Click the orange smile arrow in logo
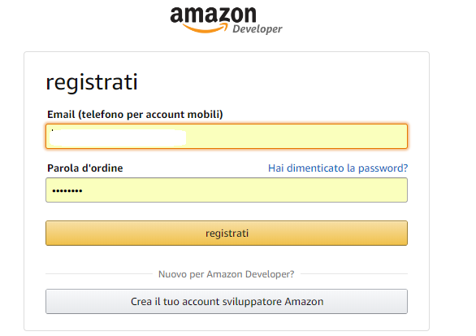This screenshot has height=336, width=476. pyautogui.click(x=205, y=28)
